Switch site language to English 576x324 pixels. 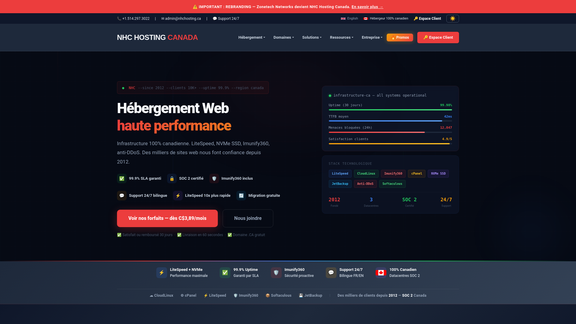click(349, 19)
